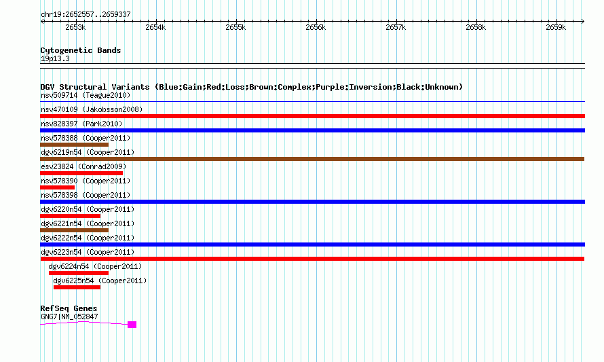Click the 2654k ruler position
604x362 pixels.
click(x=155, y=27)
